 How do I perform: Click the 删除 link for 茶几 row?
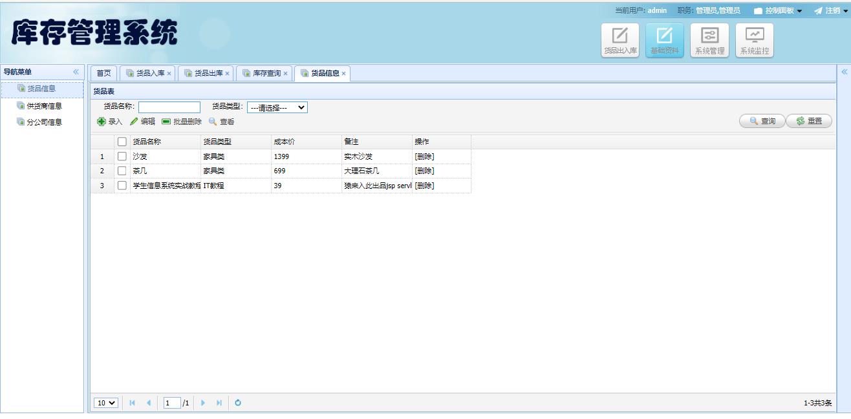424,171
